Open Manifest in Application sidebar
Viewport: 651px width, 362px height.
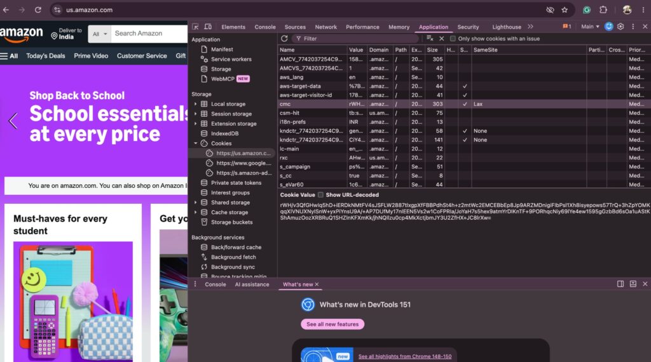[222, 50]
